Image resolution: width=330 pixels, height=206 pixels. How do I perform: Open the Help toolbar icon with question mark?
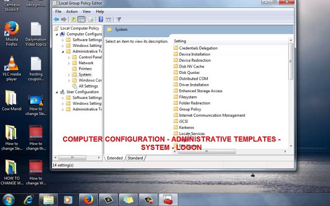click(x=101, y=19)
